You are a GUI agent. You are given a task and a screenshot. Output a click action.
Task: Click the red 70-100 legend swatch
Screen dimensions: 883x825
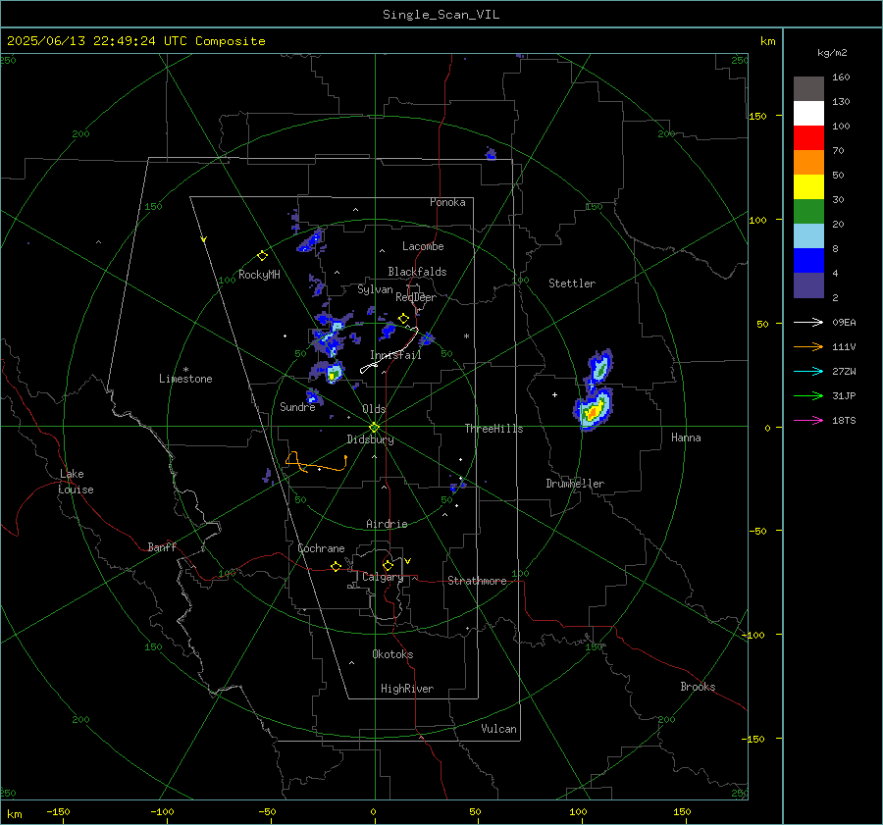click(x=808, y=138)
